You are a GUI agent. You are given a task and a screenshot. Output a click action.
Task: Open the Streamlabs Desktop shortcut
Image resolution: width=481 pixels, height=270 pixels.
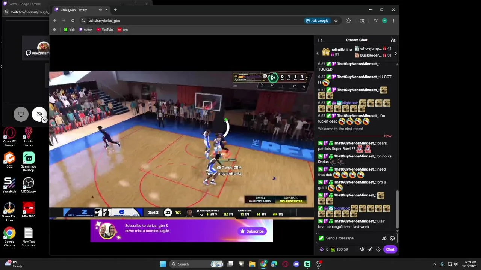[28, 162]
